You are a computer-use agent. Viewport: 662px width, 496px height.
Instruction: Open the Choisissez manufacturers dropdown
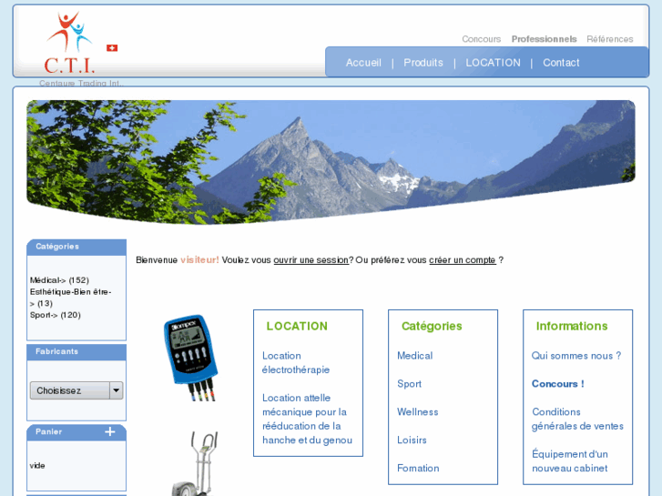(x=76, y=390)
